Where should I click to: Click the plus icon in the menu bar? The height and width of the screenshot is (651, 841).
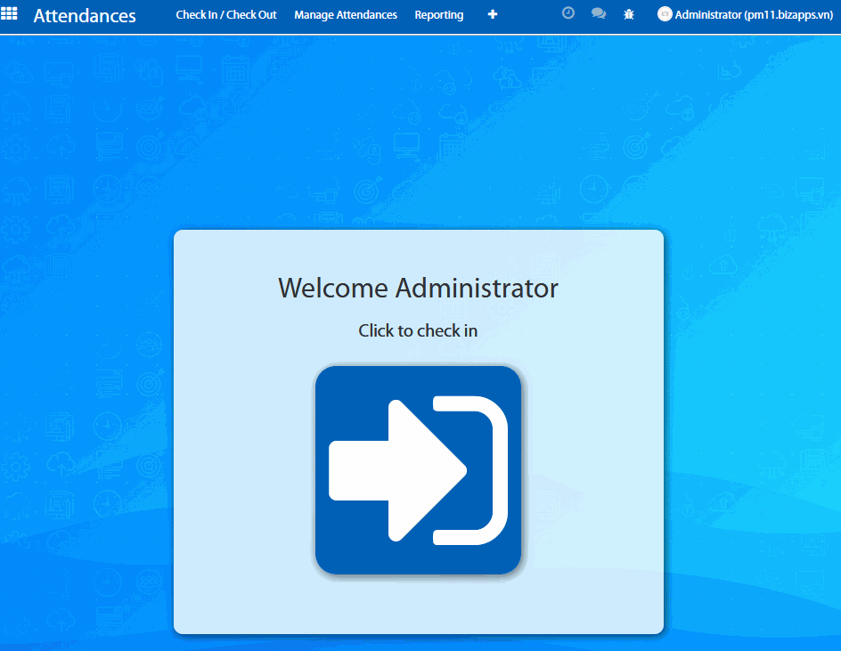[x=493, y=15]
